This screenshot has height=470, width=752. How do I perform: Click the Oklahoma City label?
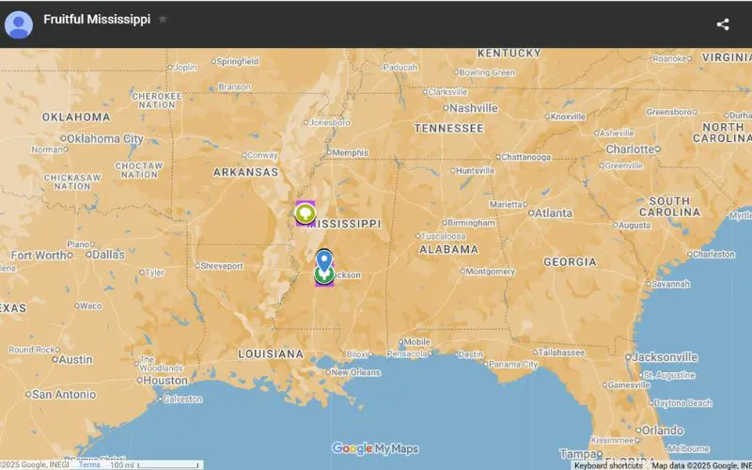104,138
